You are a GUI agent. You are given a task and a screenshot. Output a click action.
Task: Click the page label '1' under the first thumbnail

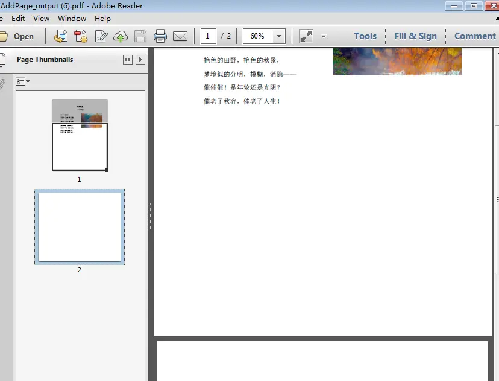click(x=79, y=180)
